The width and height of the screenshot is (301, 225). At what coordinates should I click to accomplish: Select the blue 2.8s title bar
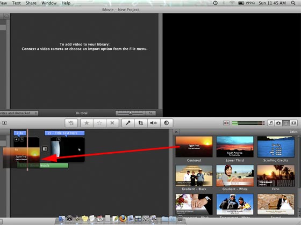click(x=20, y=133)
